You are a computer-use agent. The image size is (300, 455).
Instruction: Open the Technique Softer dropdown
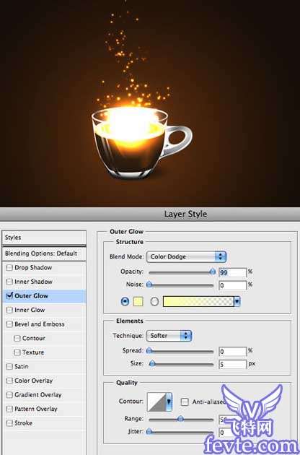click(169, 336)
